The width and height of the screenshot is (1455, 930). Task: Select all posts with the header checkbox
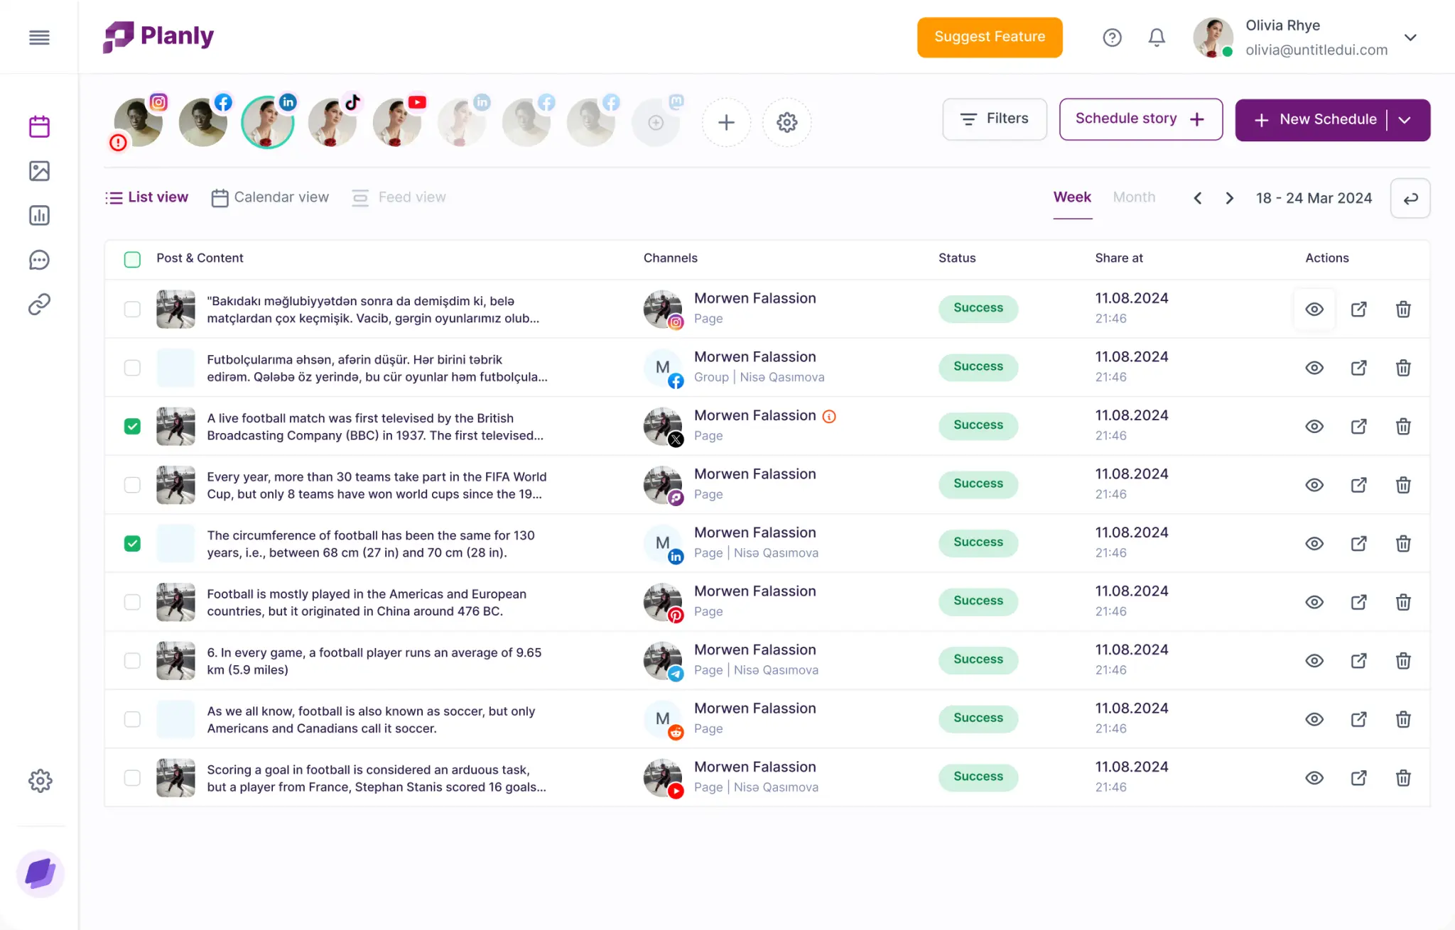(132, 259)
